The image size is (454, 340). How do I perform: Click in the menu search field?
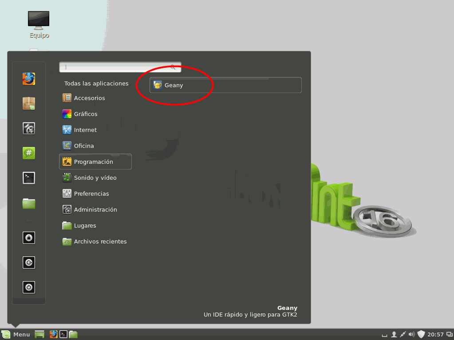pyautogui.click(x=118, y=67)
